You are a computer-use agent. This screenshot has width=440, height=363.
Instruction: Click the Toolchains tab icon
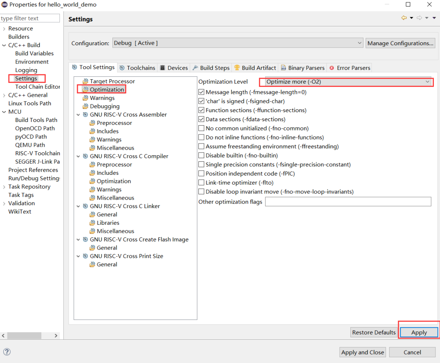pyautogui.click(x=122, y=68)
